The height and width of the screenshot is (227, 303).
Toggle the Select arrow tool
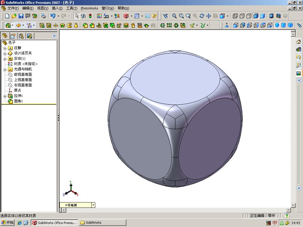click(77, 16)
